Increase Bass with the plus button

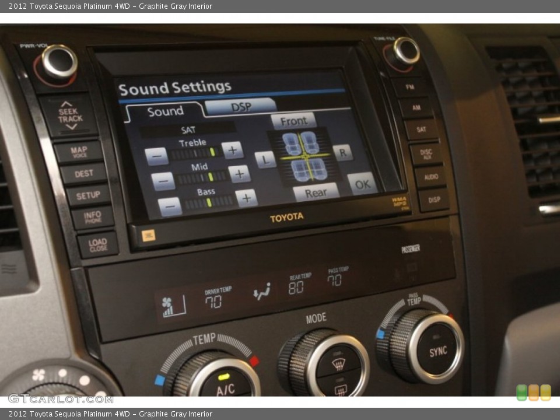pyautogui.click(x=246, y=198)
